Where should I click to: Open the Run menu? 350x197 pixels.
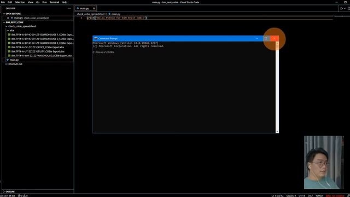click(x=45, y=2)
